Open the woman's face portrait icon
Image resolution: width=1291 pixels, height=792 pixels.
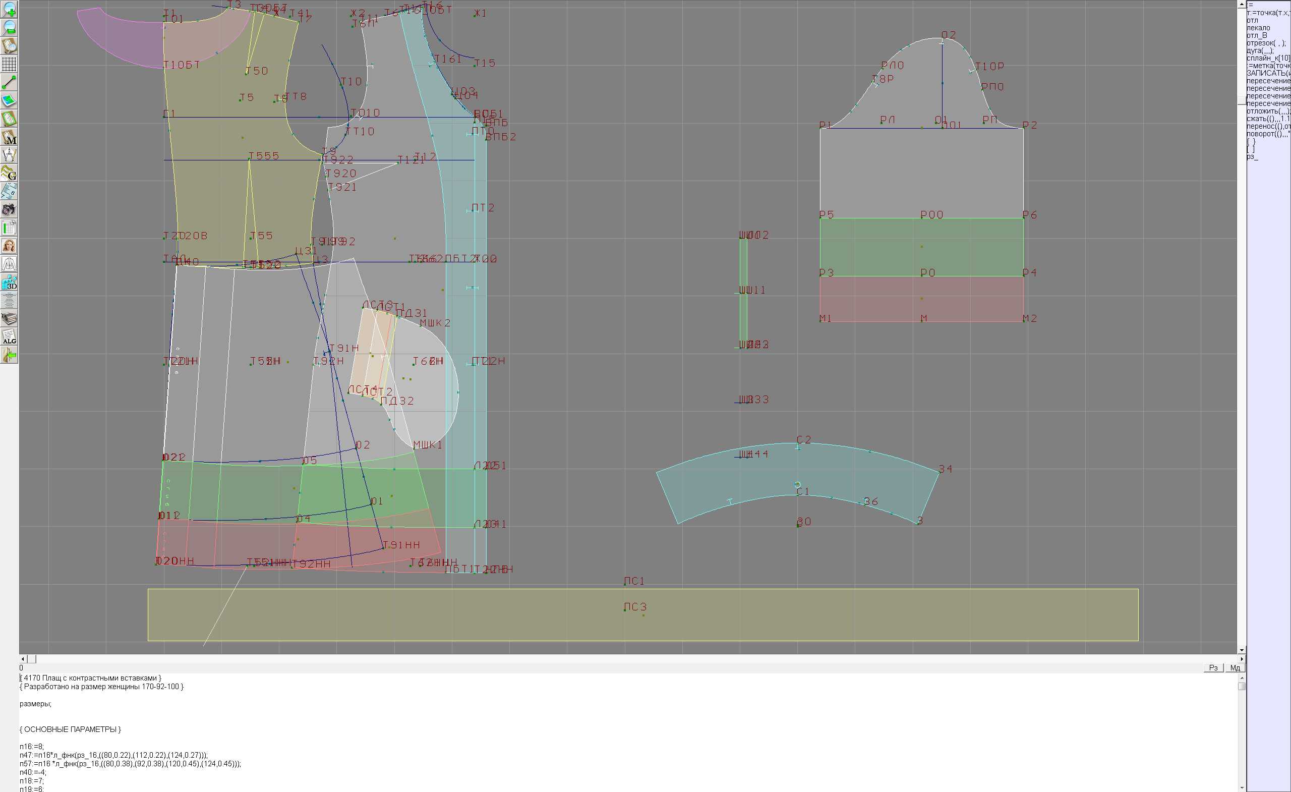(9, 246)
